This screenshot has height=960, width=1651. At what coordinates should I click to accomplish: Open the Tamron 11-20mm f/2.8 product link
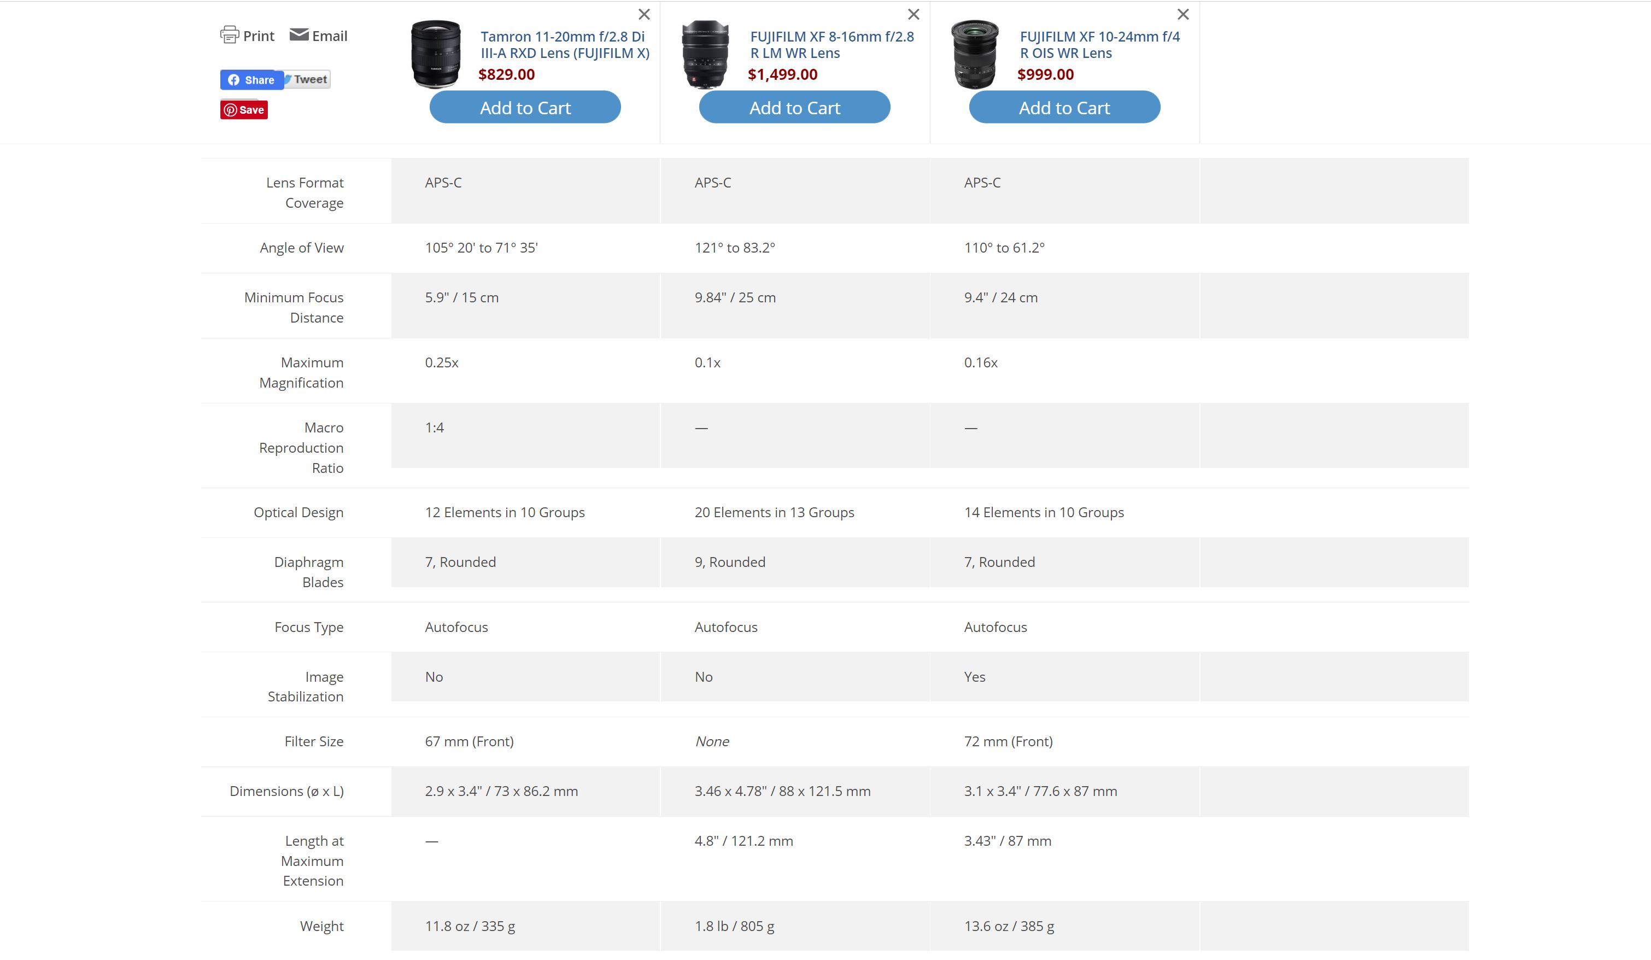coord(565,45)
